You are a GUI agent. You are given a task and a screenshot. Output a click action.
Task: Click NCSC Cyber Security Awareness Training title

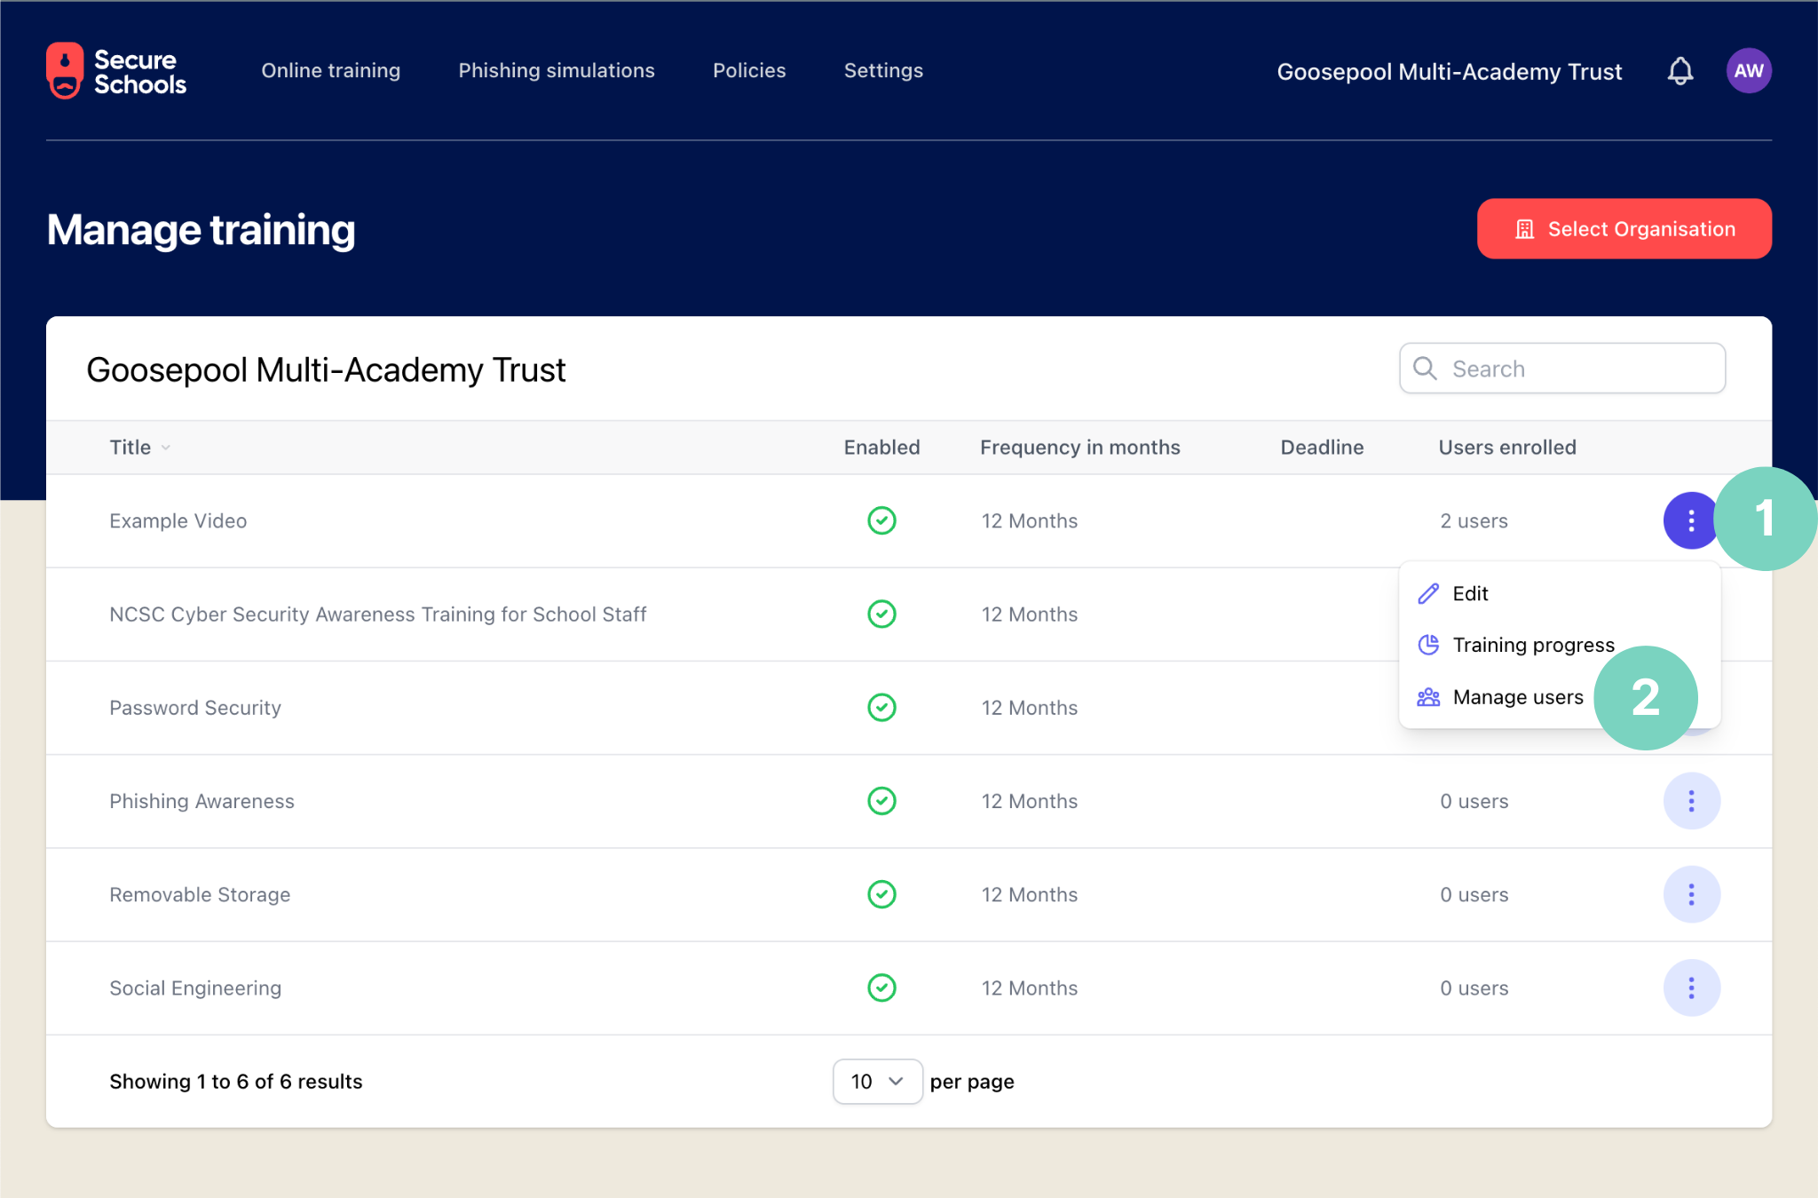377,615
